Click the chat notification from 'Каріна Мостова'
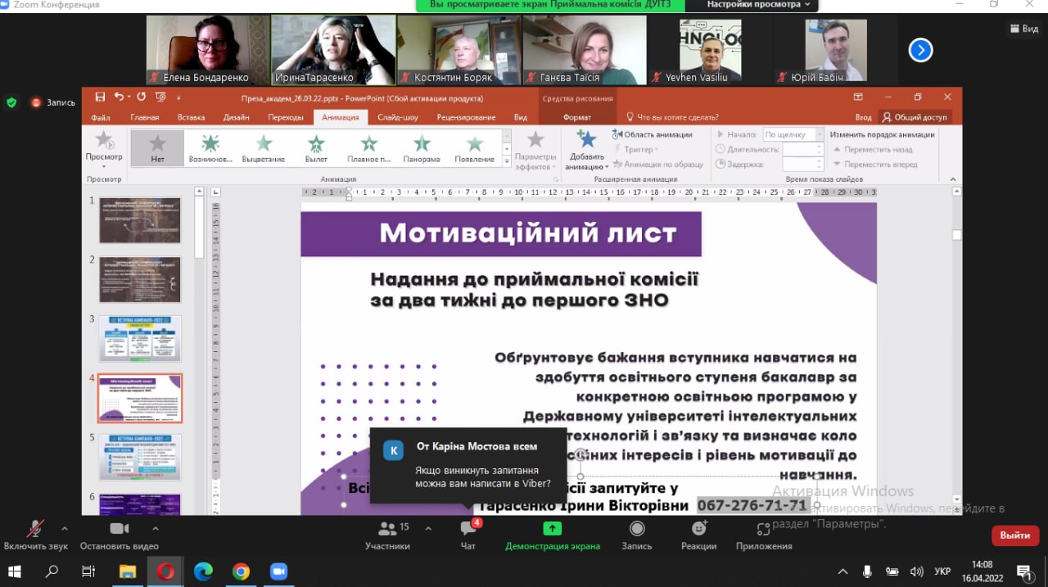1048x587 pixels. [x=468, y=465]
